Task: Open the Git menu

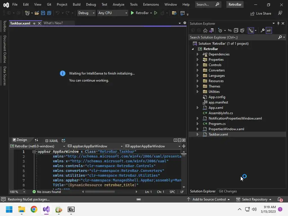Action: (x=49, y=4)
